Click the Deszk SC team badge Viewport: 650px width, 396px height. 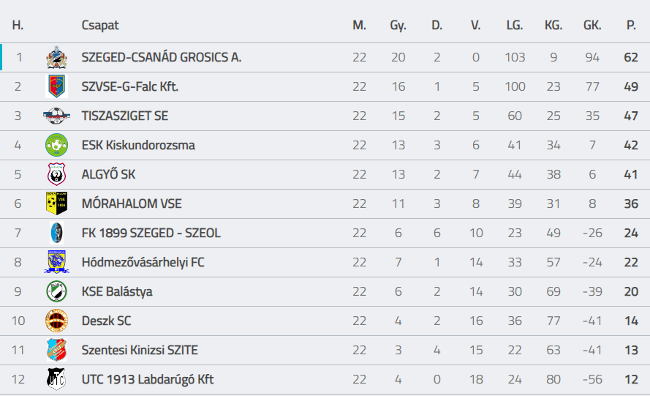pyautogui.click(x=56, y=321)
